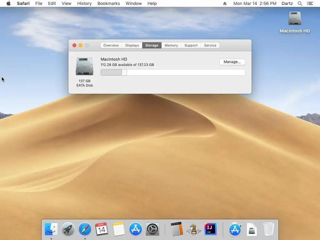
Task: Click the eject icon in menu bar
Action: [x=225, y=3]
